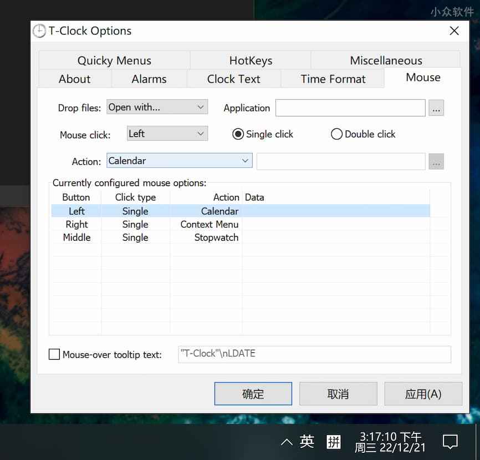
Task: Browse for application with the ... button
Action: [x=436, y=108]
